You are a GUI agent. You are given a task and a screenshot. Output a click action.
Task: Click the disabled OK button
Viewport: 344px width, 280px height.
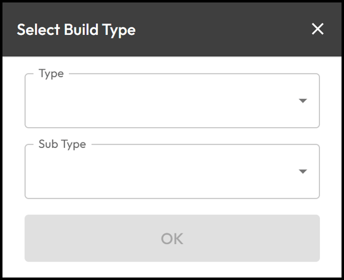[172, 238]
